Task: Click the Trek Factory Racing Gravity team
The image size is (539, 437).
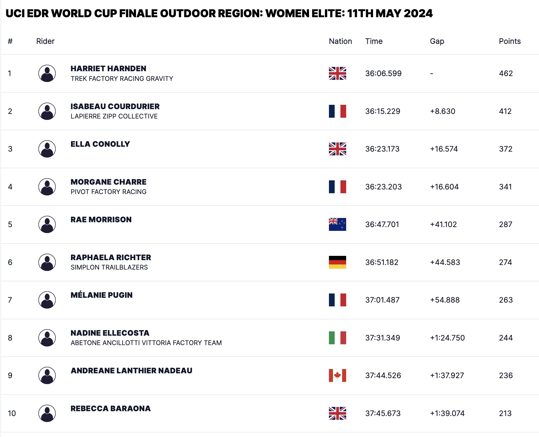Action: pos(122,78)
